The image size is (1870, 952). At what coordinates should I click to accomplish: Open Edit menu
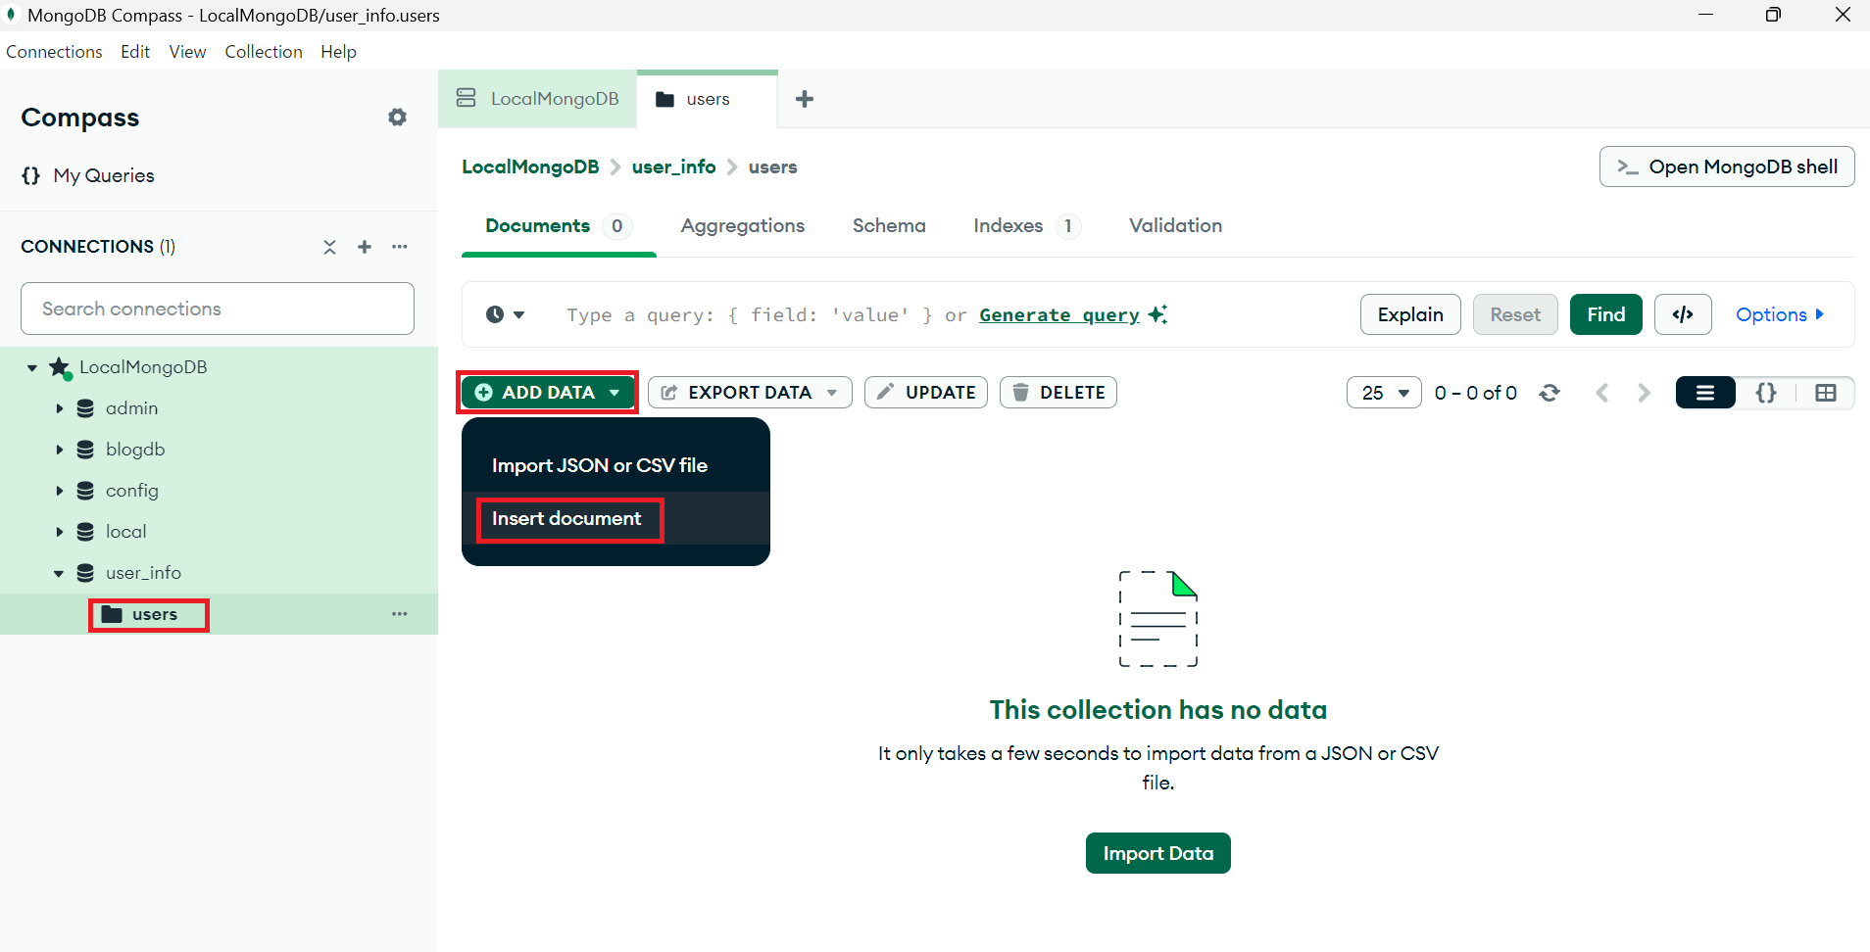pos(135,52)
